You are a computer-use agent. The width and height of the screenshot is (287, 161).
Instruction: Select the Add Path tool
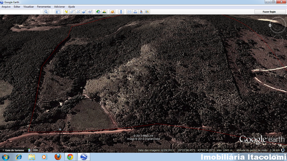pos(78,12)
